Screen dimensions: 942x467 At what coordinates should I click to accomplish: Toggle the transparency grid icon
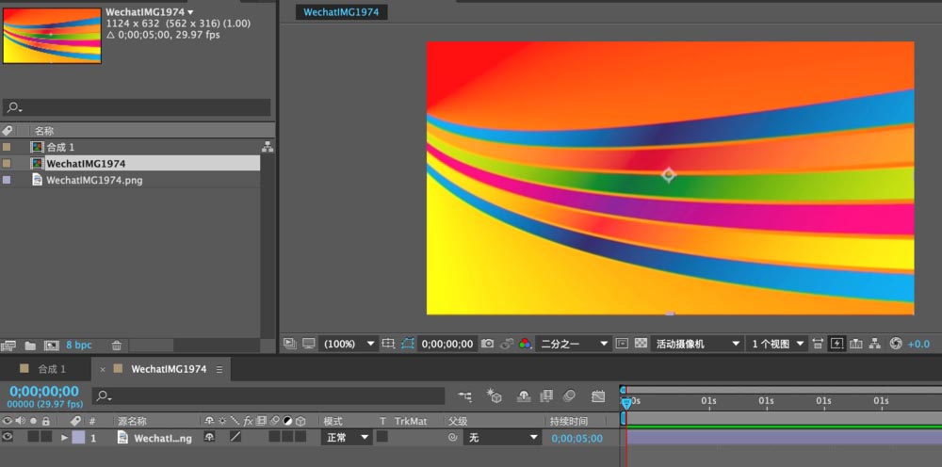tap(641, 344)
